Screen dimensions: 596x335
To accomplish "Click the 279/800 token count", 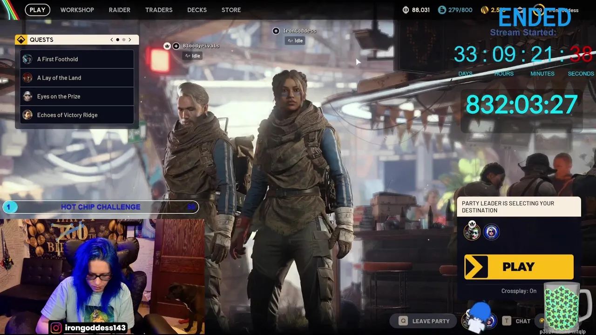I will point(460,10).
